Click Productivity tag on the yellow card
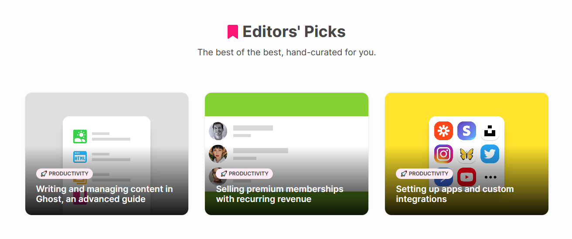This screenshot has width=572, height=239. (424, 174)
